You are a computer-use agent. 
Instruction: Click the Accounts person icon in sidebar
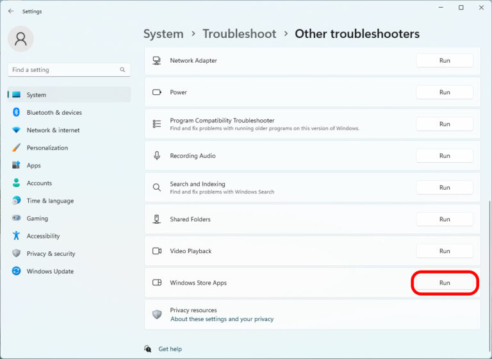16,183
